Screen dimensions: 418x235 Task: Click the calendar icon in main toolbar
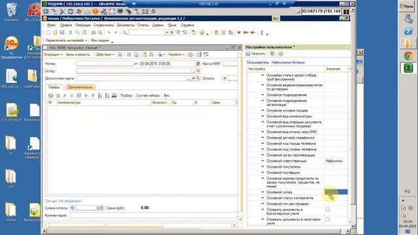[x=223, y=33]
